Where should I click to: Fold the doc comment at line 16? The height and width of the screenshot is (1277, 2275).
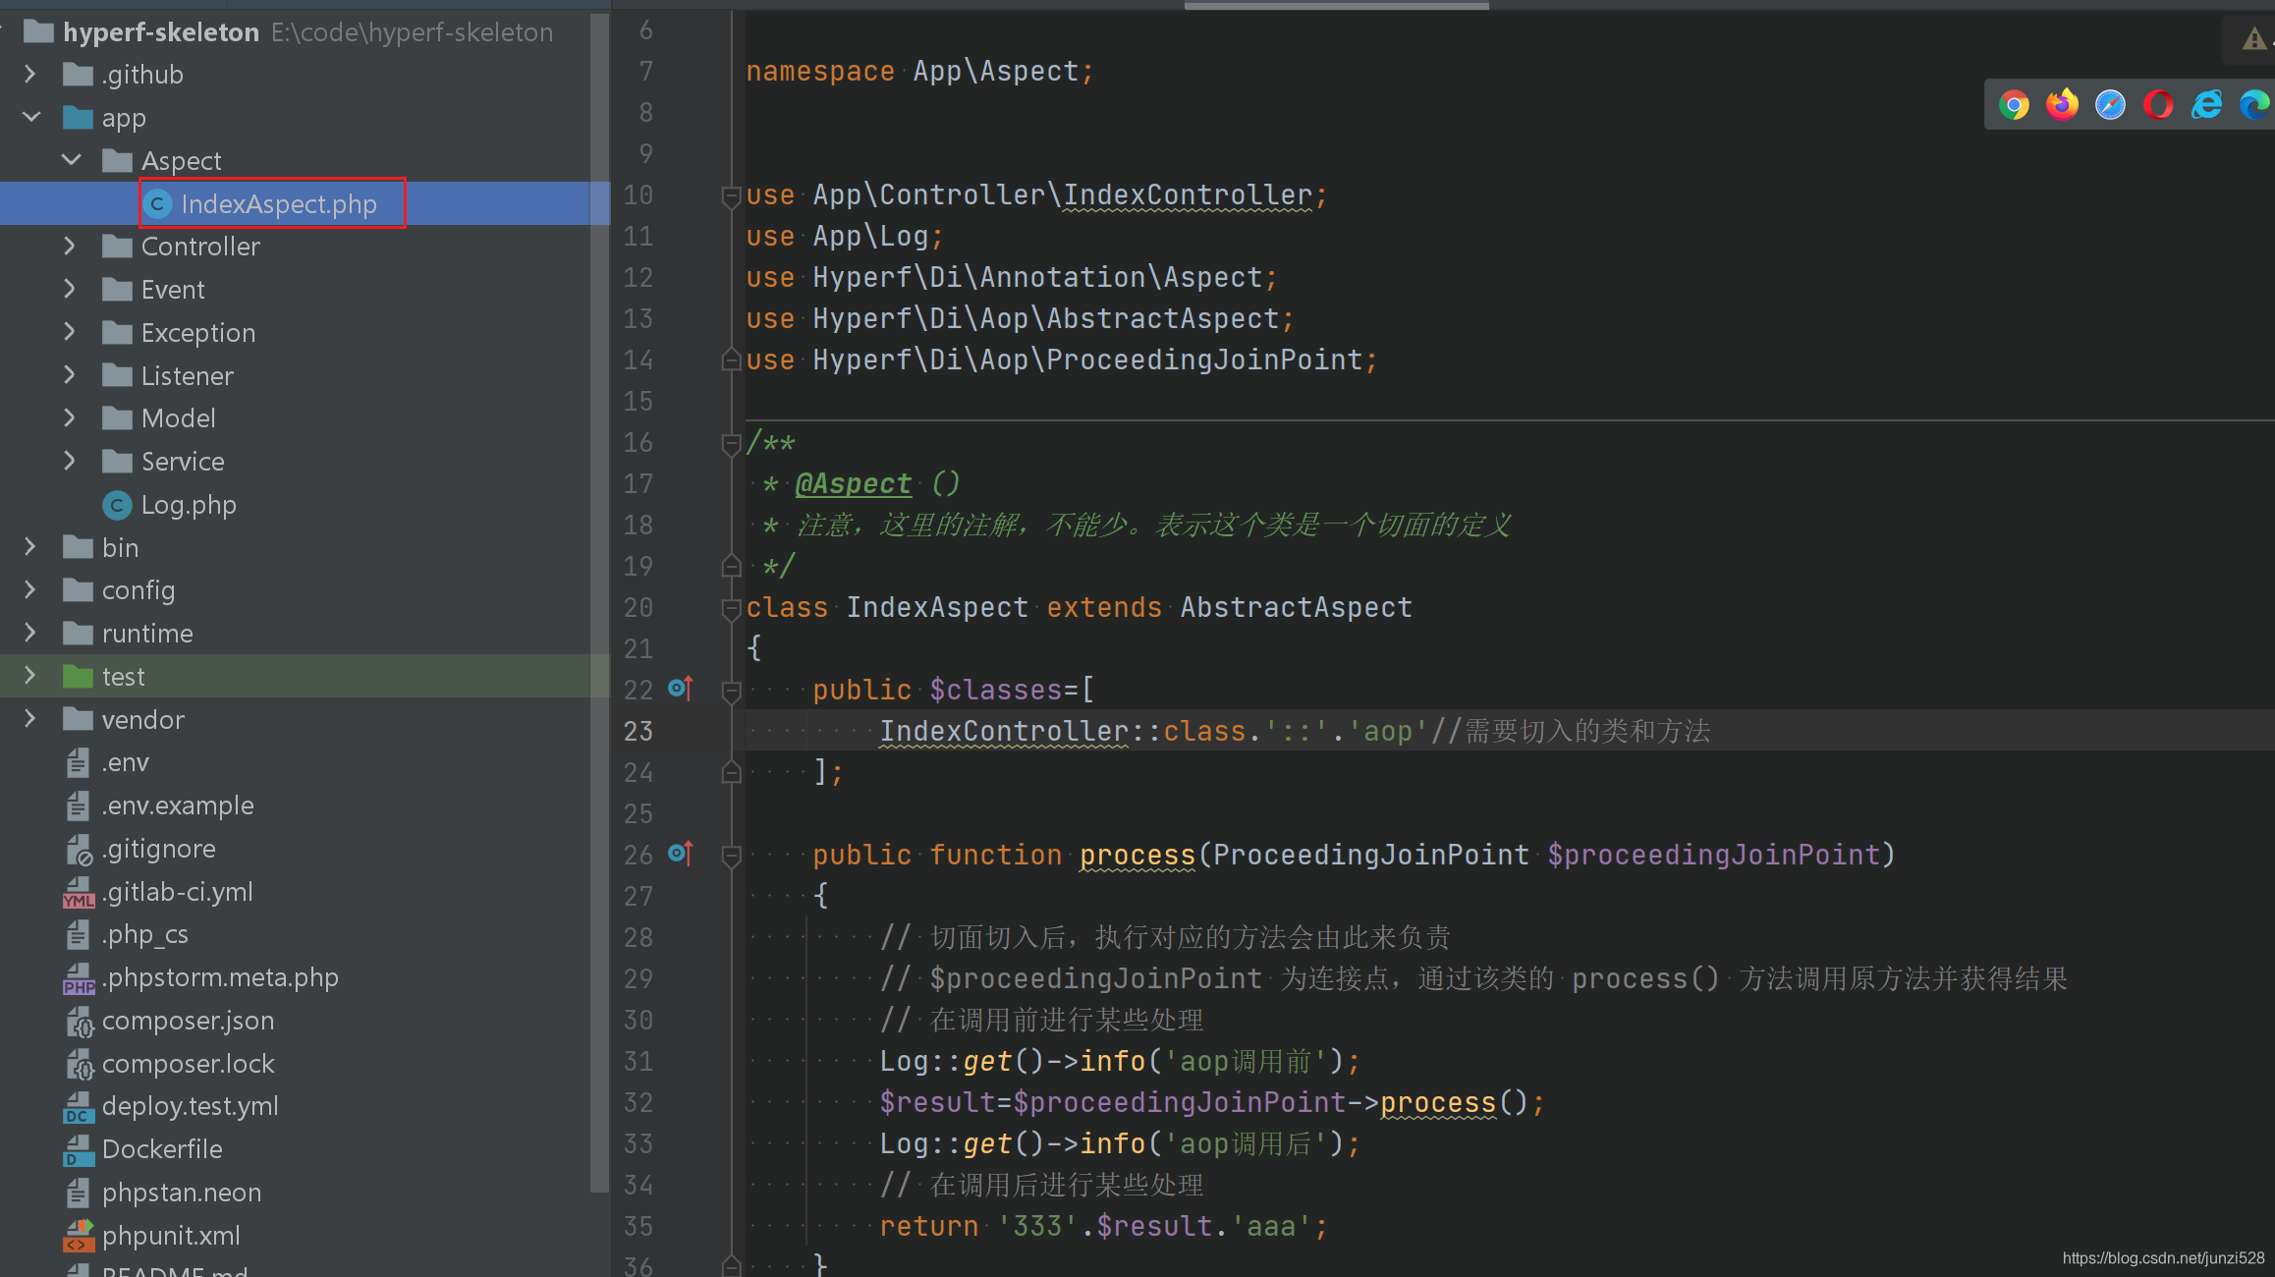pyautogui.click(x=731, y=444)
